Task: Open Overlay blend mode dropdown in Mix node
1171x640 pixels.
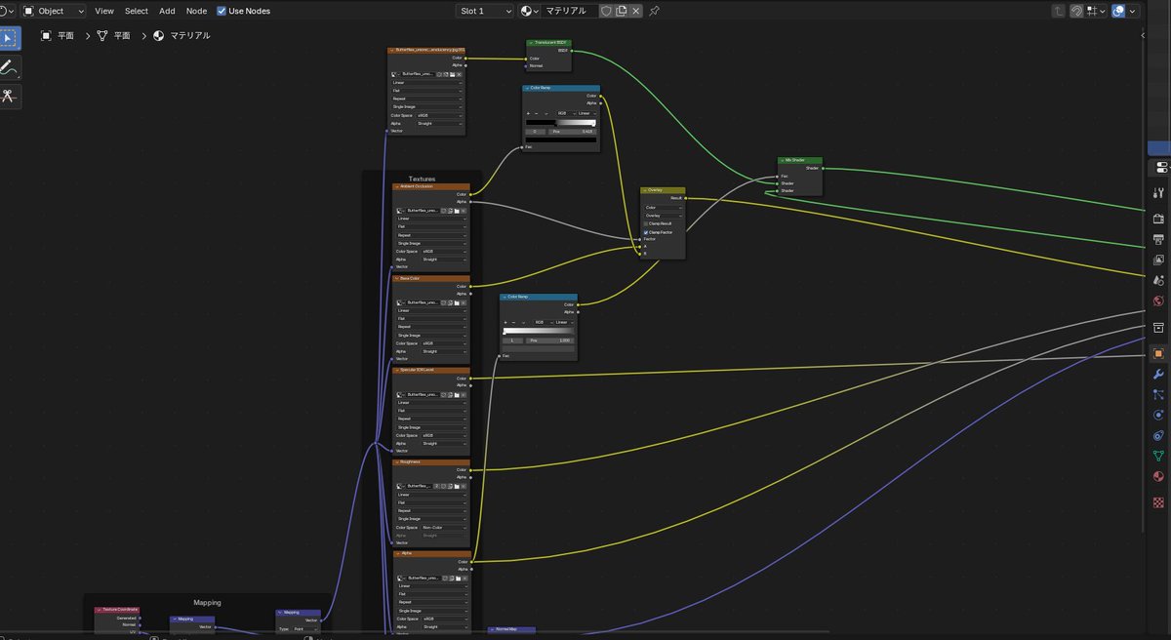Action: [664, 216]
